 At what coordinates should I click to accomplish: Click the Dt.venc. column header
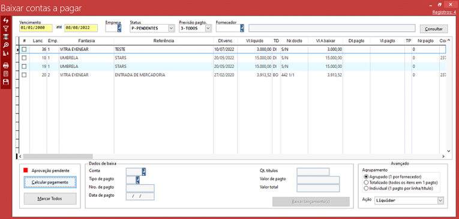(x=226, y=41)
